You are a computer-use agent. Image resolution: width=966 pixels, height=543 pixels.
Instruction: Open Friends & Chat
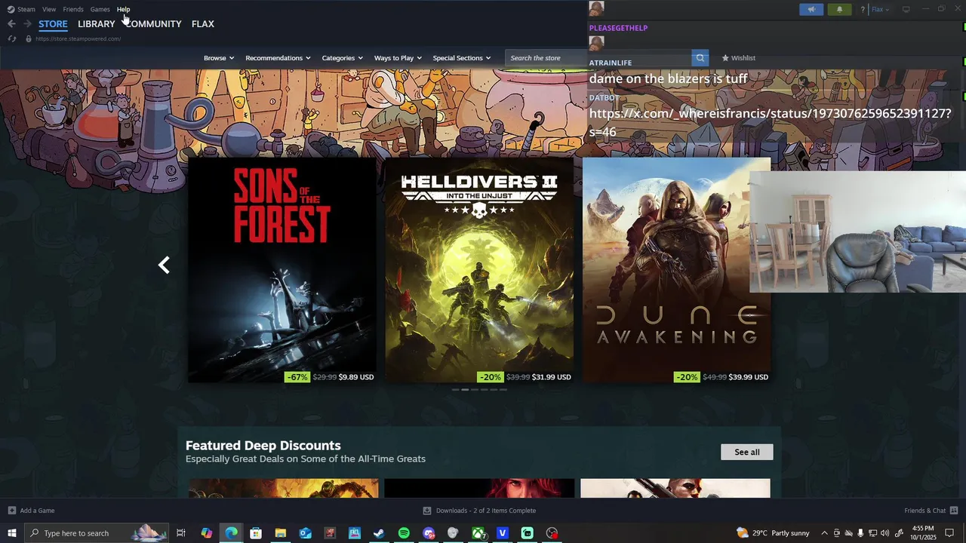pos(931,511)
